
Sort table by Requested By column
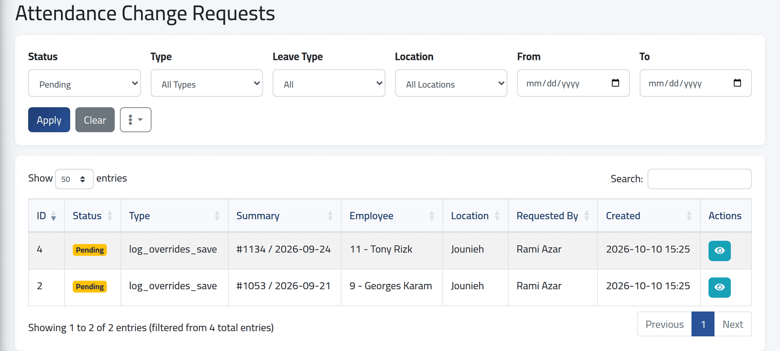[553, 216]
